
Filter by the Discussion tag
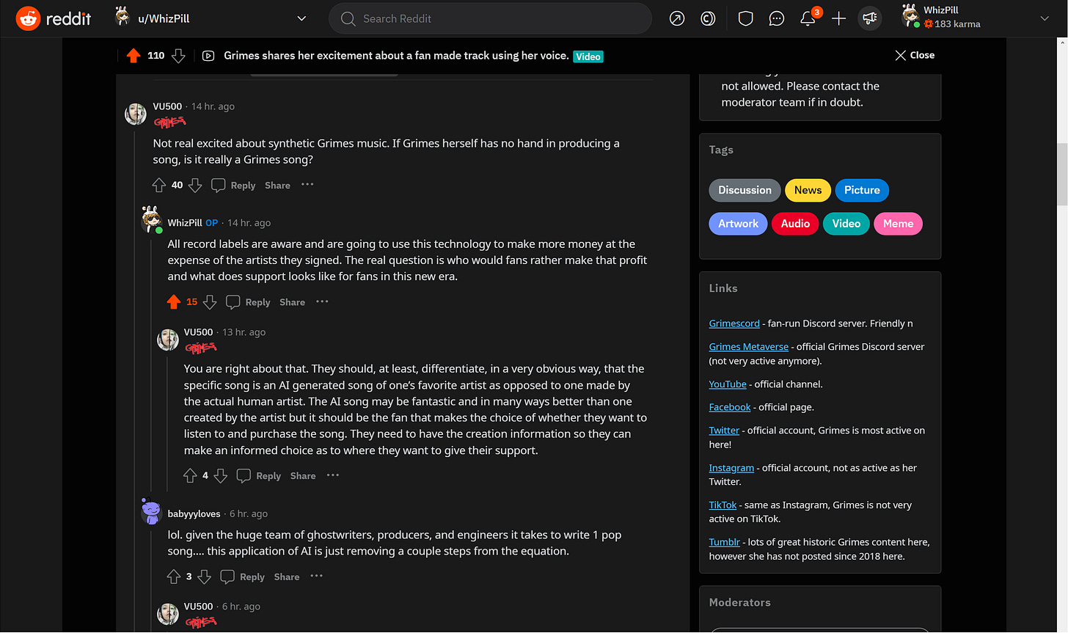pos(745,190)
